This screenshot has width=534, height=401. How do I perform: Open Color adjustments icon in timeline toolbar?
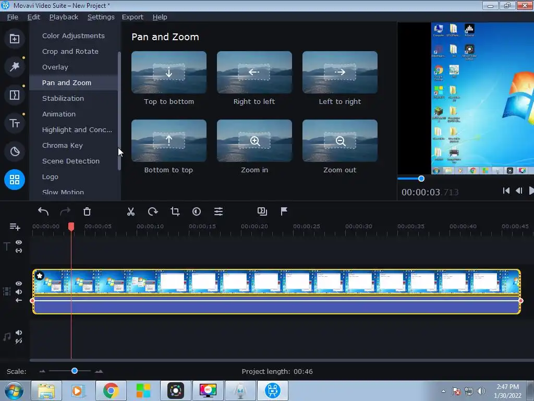pyautogui.click(x=197, y=212)
